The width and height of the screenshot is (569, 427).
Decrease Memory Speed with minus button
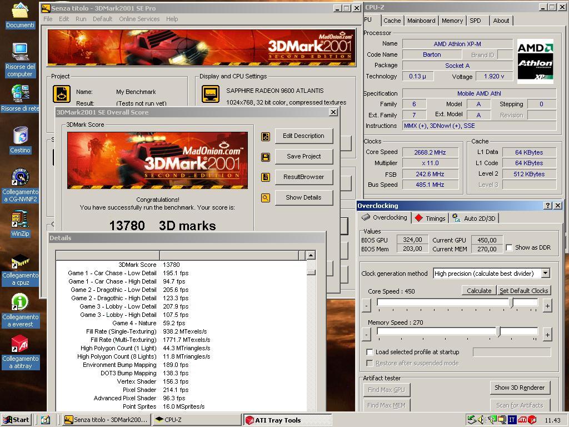367,335
